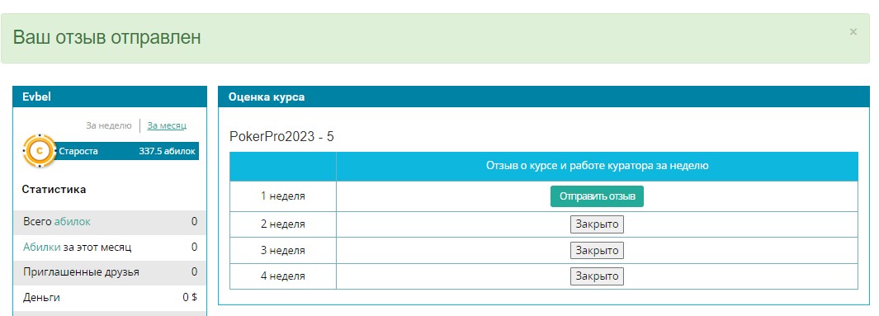
Task: Open 'абилок' link in 'Всего абилок' row
Action: coord(73,221)
